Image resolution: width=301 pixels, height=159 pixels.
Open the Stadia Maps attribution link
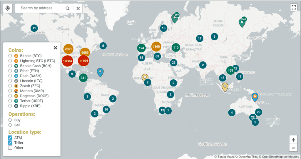tap(226, 157)
